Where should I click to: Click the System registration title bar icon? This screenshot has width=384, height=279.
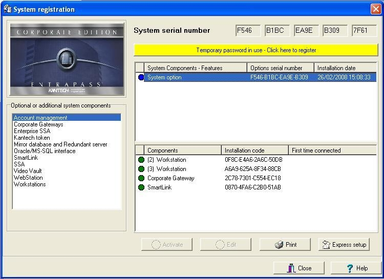tap(8, 9)
